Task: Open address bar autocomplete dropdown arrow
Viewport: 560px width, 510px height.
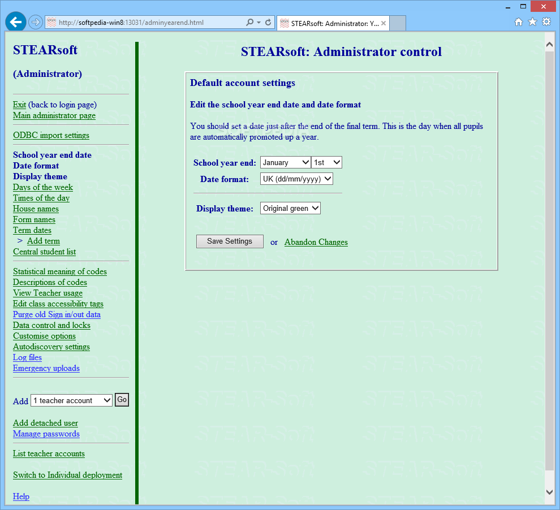Action: click(x=259, y=23)
